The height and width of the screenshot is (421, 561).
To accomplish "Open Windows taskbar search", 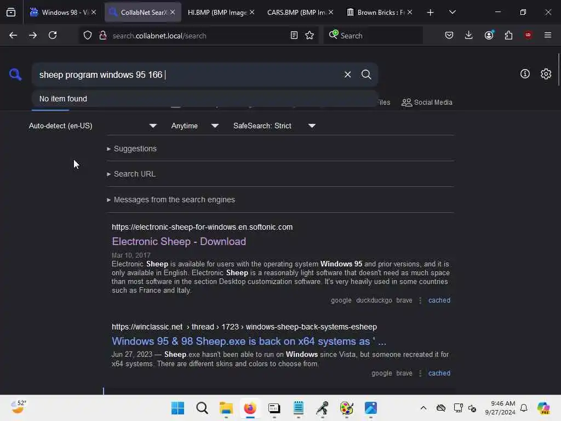I will point(202,408).
